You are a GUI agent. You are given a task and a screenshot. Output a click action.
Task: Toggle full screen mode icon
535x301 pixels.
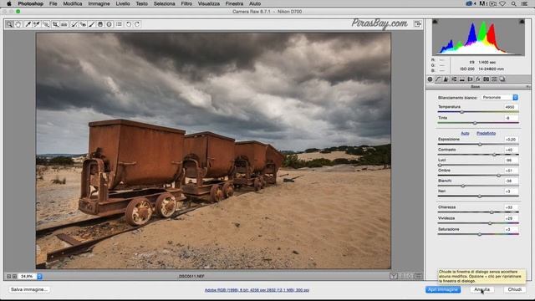(418, 24)
